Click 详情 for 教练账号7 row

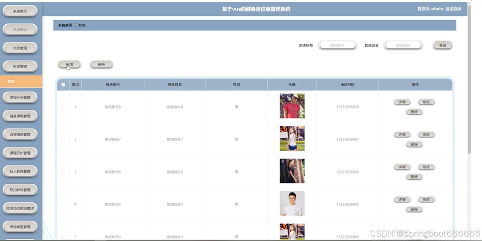click(x=402, y=134)
